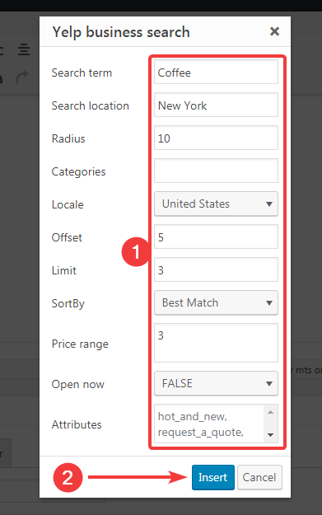Click the Price range label
Image resolution: width=322 pixels, height=515 pixels.
(80, 344)
